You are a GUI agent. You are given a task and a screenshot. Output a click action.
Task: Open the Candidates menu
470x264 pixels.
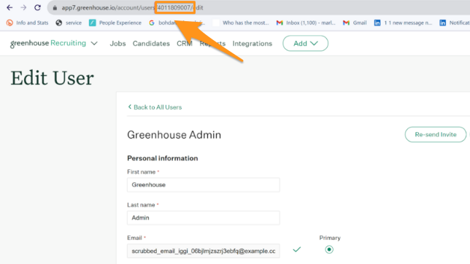[151, 44]
